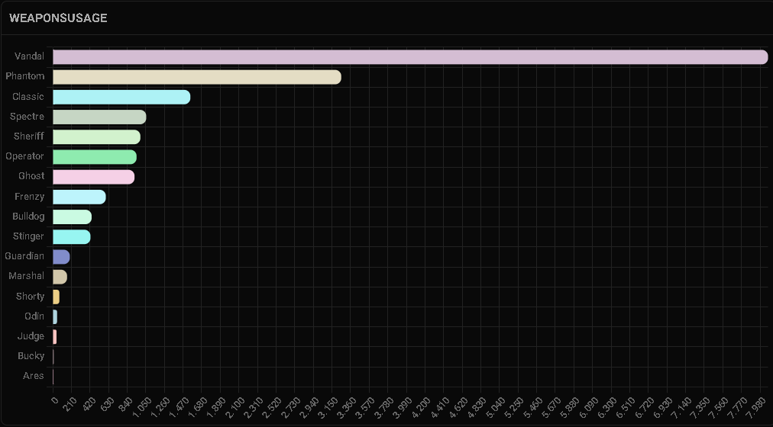The width and height of the screenshot is (773, 427).
Task: Click the Bulldog usage bar
Action: point(72,217)
